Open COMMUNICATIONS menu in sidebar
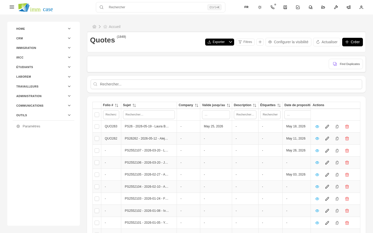 [44, 106]
